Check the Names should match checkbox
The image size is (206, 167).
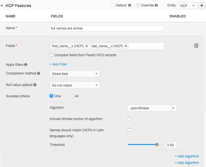pos(129,130)
